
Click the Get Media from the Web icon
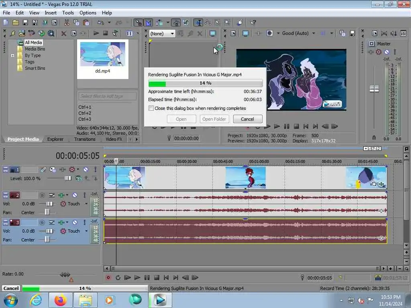tap(41, 33)
